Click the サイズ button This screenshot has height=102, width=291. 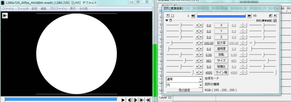221,61
